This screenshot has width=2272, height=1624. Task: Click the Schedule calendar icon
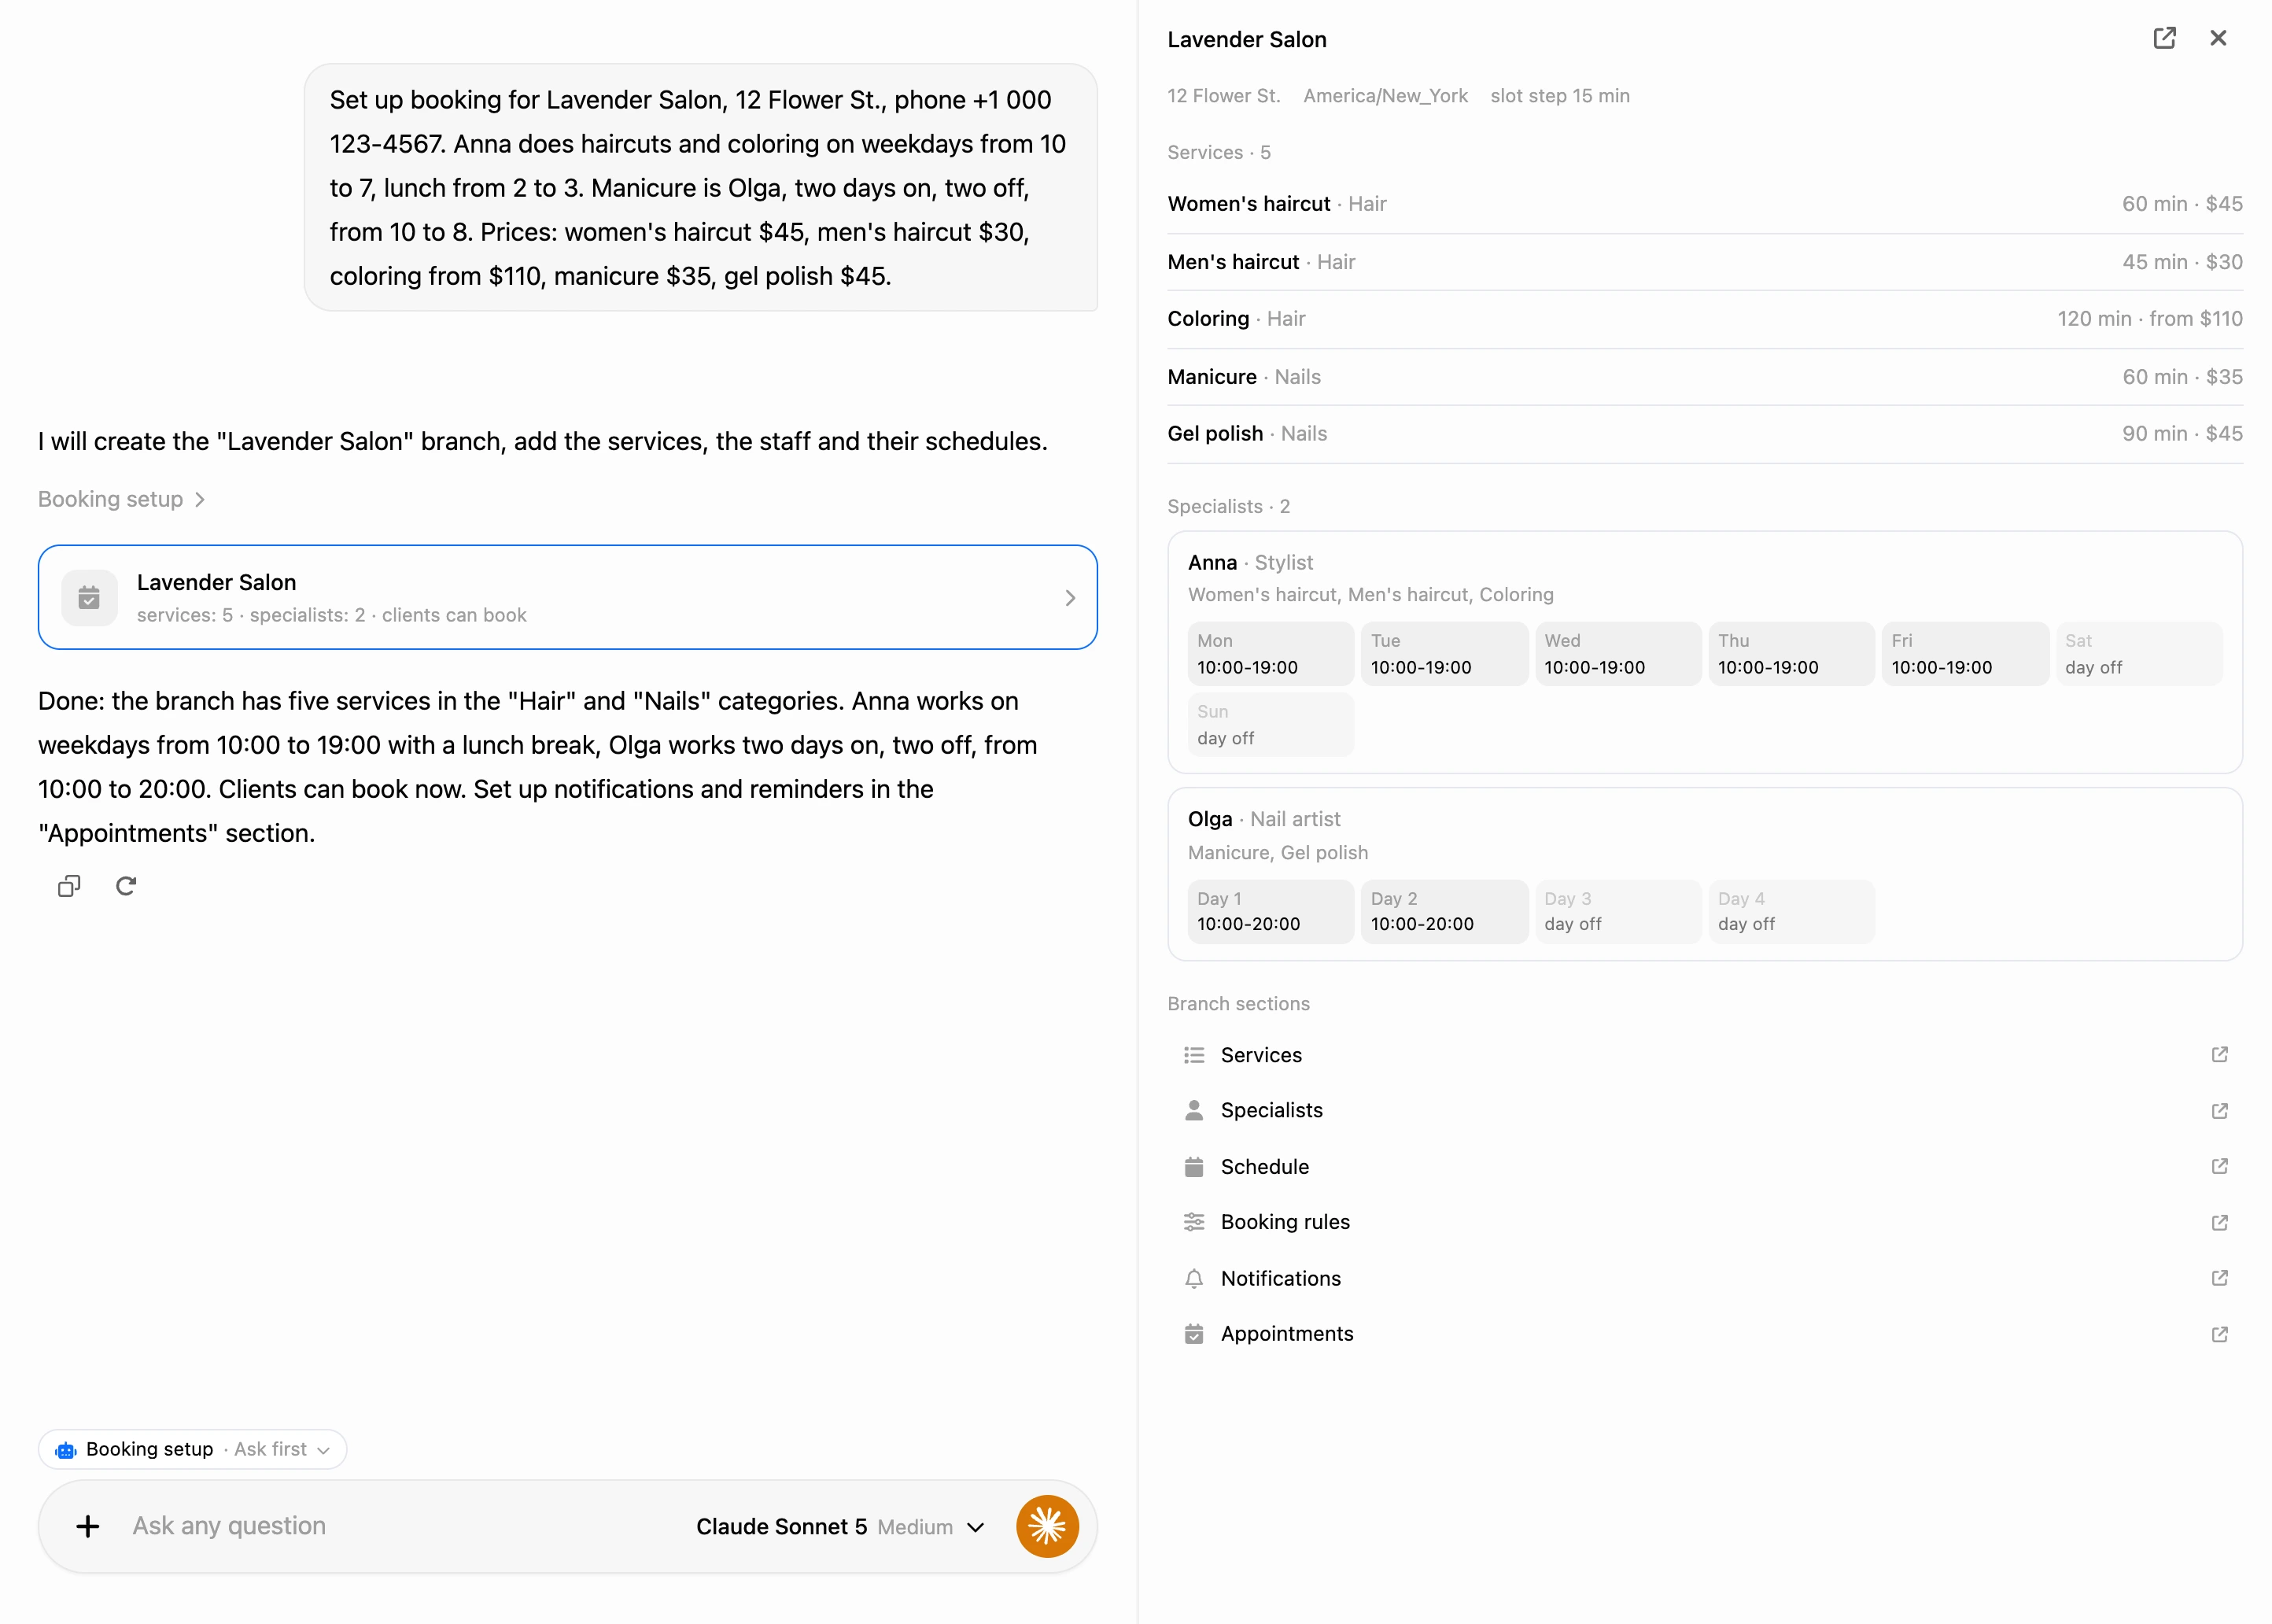click(1193, 1167)
